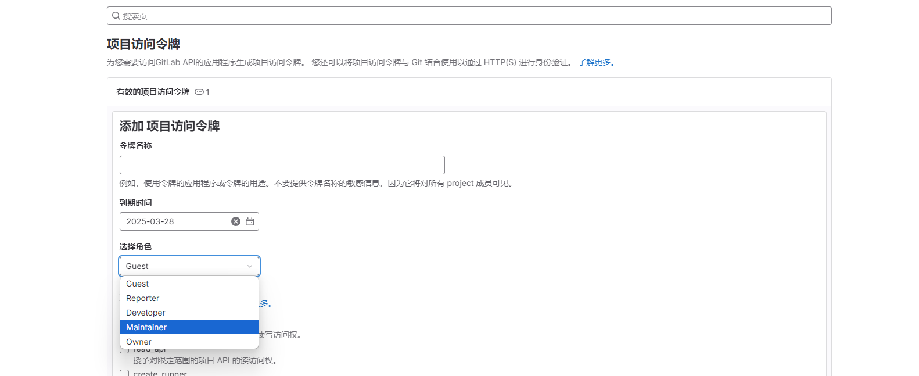Click the 2025-03-28 expiration date field

174,221
